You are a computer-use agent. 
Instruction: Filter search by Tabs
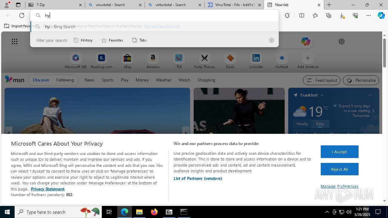(x=139, y=40)
